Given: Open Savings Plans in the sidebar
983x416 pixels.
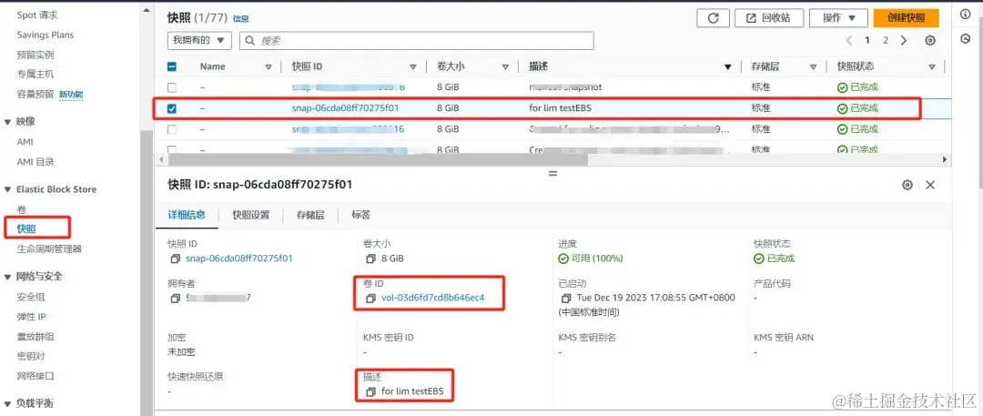Looking at the screenshot, I should [x=46, y=35].
